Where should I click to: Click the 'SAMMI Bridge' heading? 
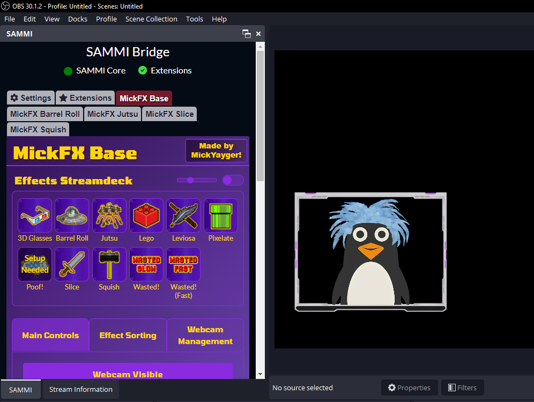pos(128,52)
